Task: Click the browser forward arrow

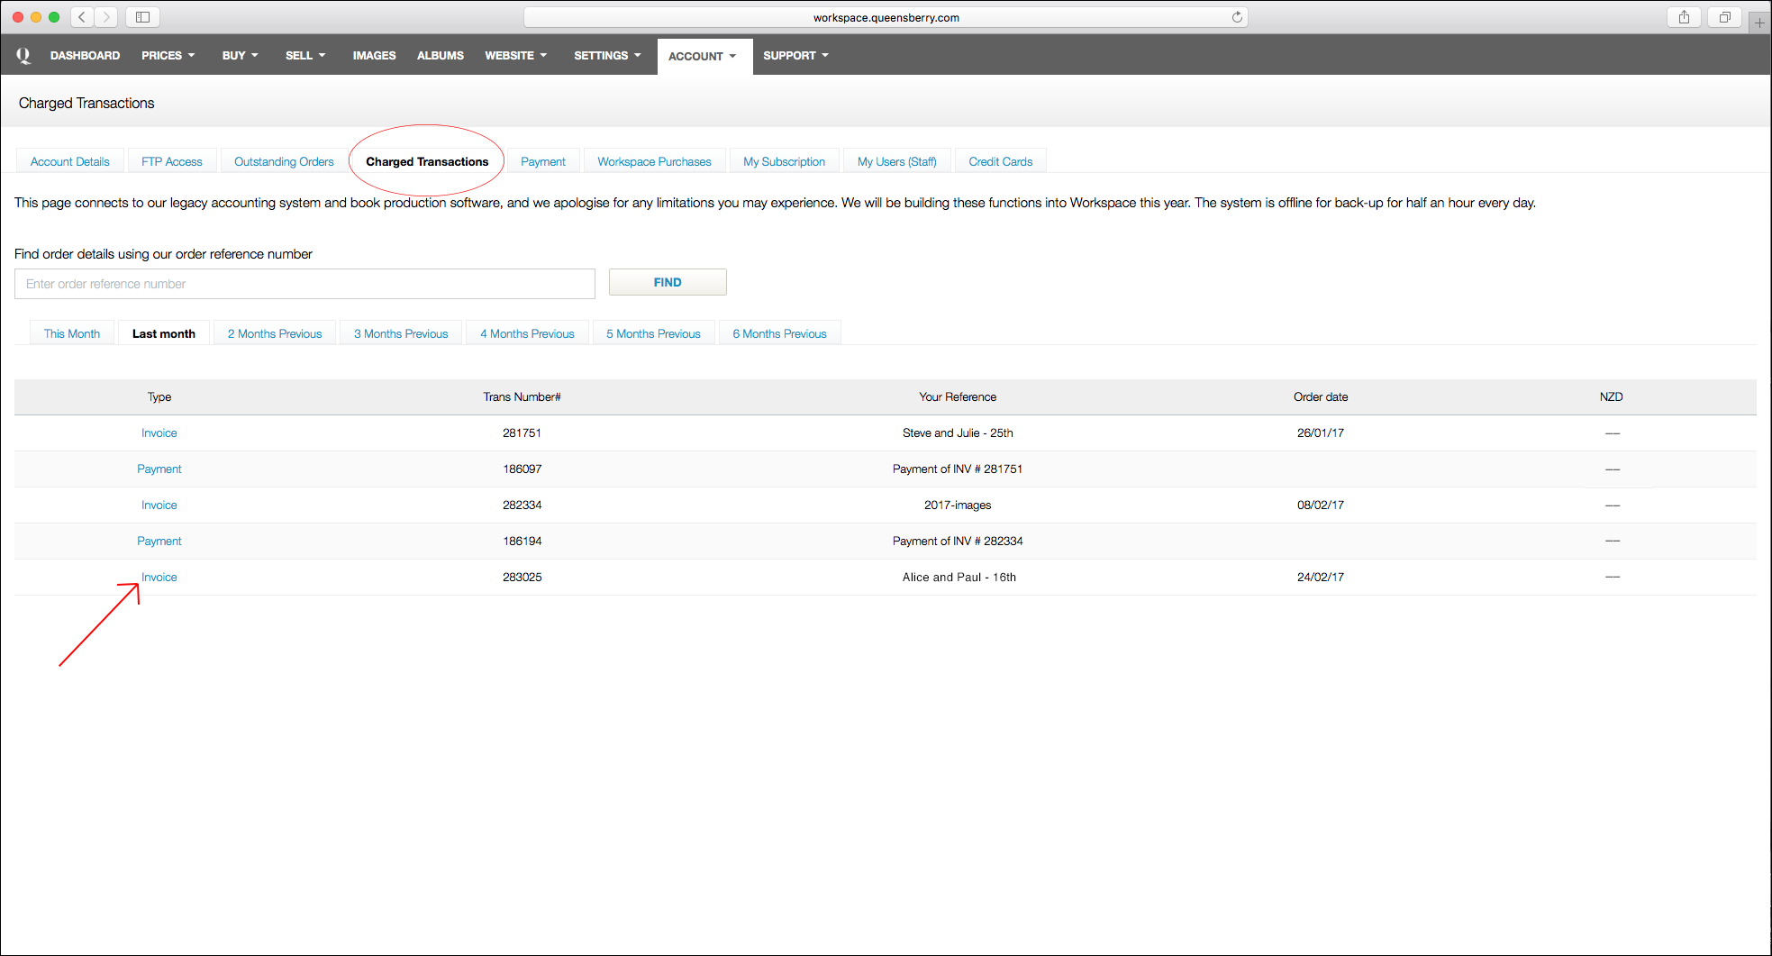Action: 106,17
